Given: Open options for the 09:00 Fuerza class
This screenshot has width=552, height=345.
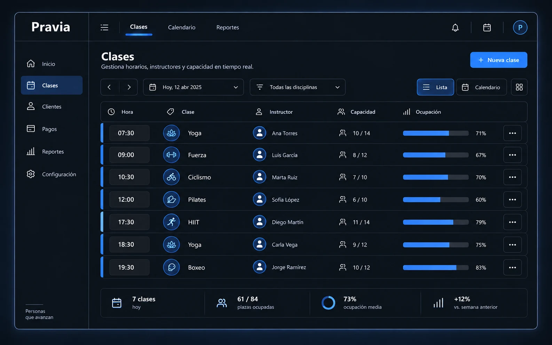Looking at the screenshot, I should [x=512, y=155].
